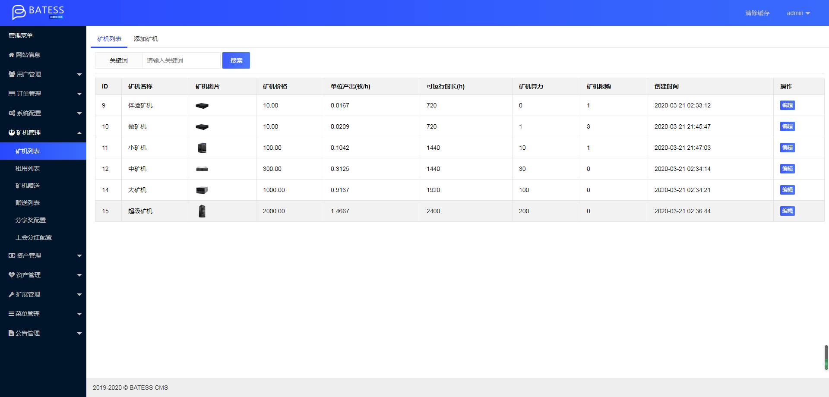
Task: Click the BATESS logo icon
Action: click(19, 13)
